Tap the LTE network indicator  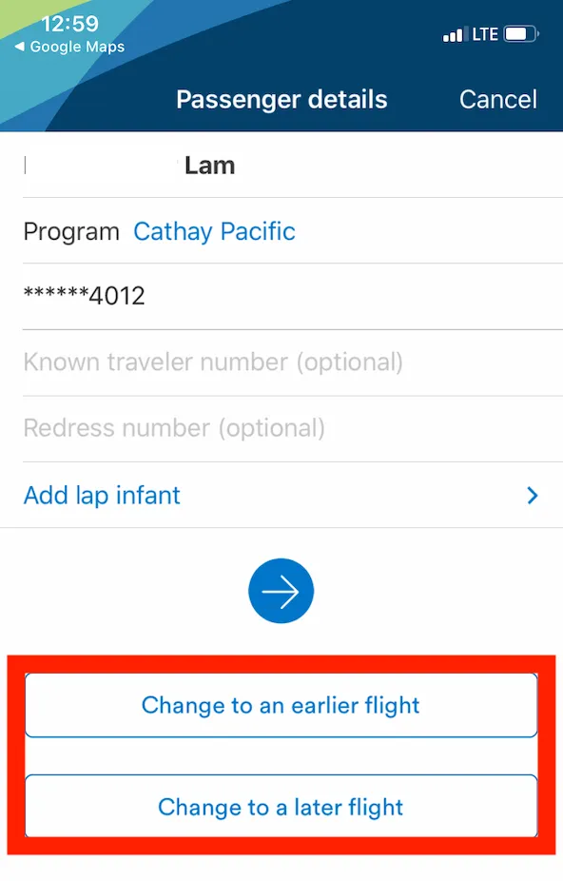click(x=485, y=34)
